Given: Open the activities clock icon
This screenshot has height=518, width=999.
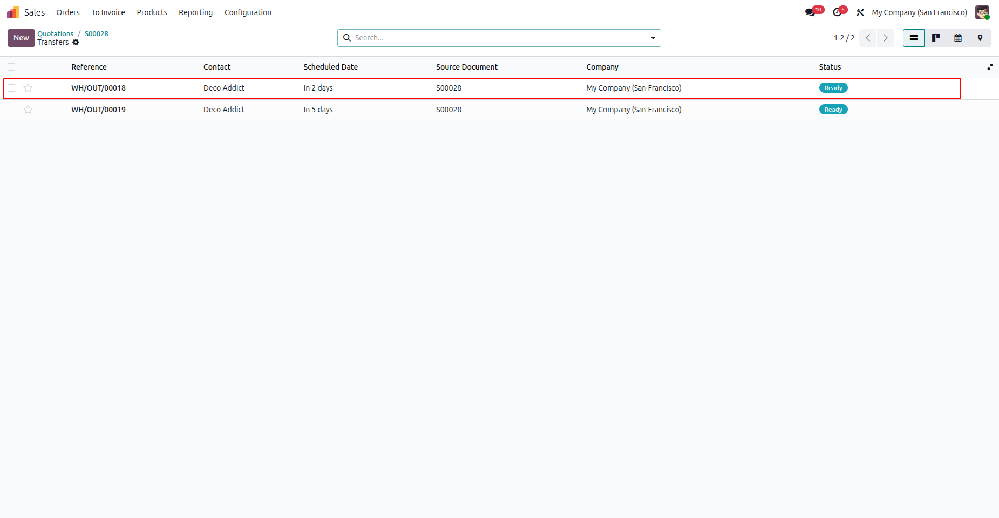Looking at the screenshot, I should click(x=837, y=12).
